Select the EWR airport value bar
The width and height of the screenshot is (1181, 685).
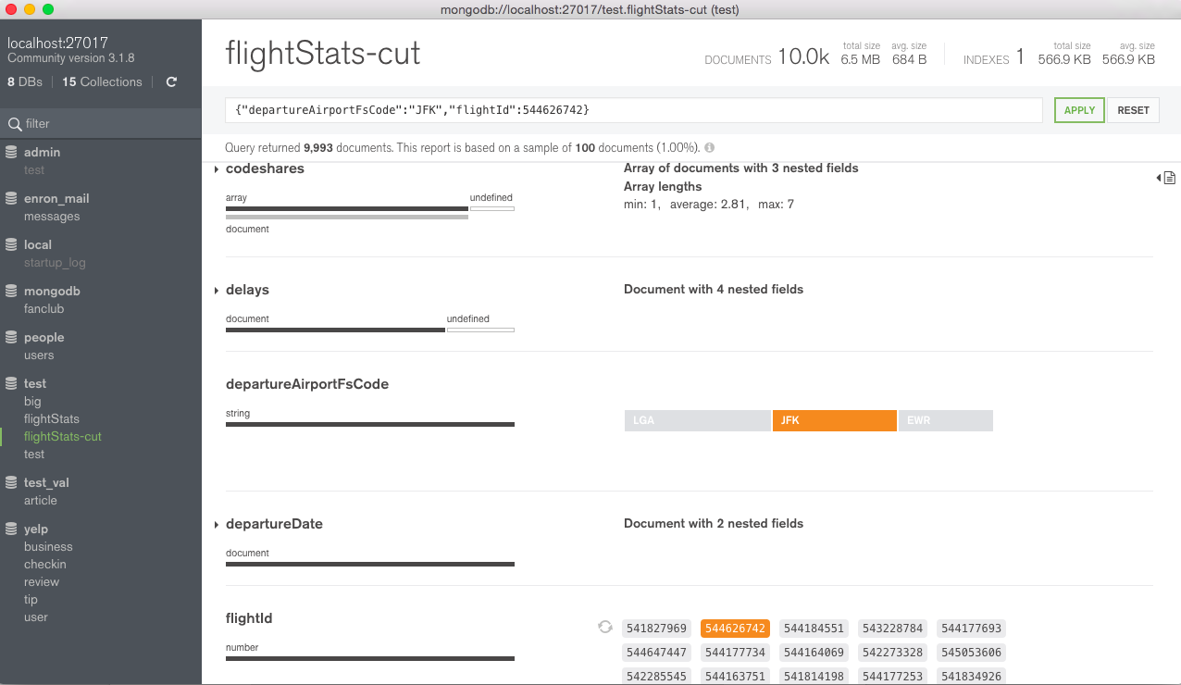945,420
